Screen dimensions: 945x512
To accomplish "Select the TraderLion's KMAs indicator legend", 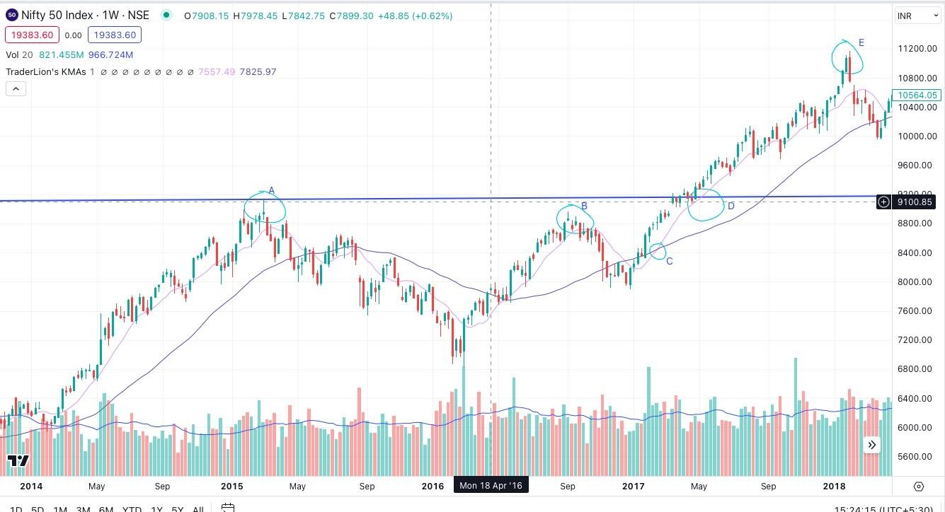I will [x=45, y=72].
